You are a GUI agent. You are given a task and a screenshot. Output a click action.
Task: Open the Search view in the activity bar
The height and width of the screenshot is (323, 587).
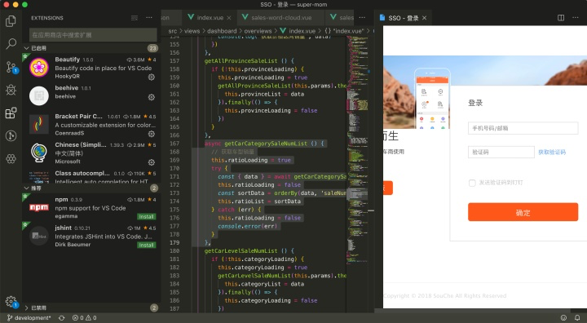click(11, 44)
